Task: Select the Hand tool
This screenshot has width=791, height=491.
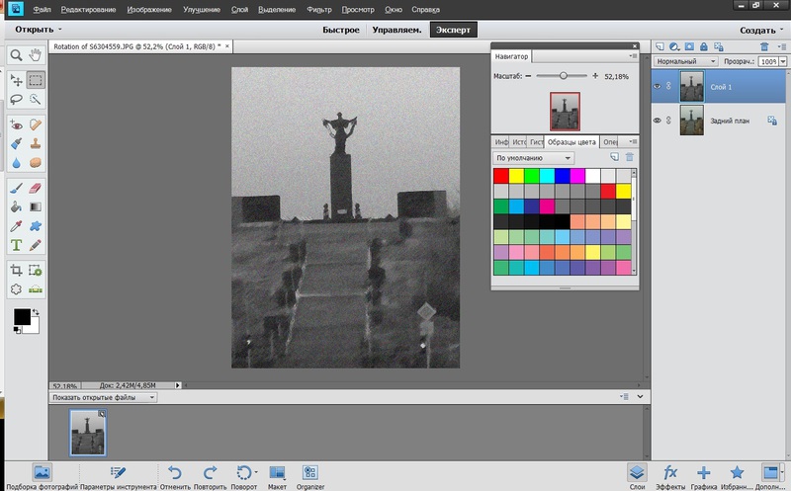Action: coord(35,55)
